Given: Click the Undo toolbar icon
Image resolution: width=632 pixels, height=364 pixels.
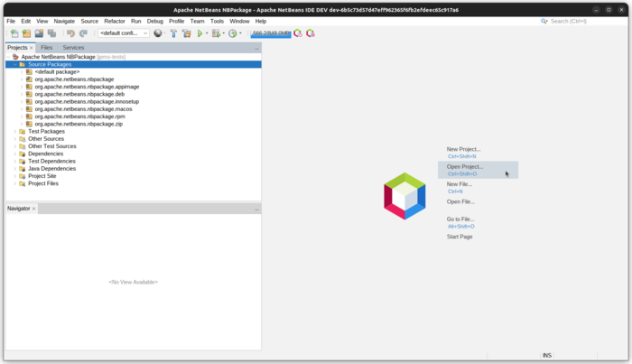Looking at the screenshot, I should pos(70,33).
